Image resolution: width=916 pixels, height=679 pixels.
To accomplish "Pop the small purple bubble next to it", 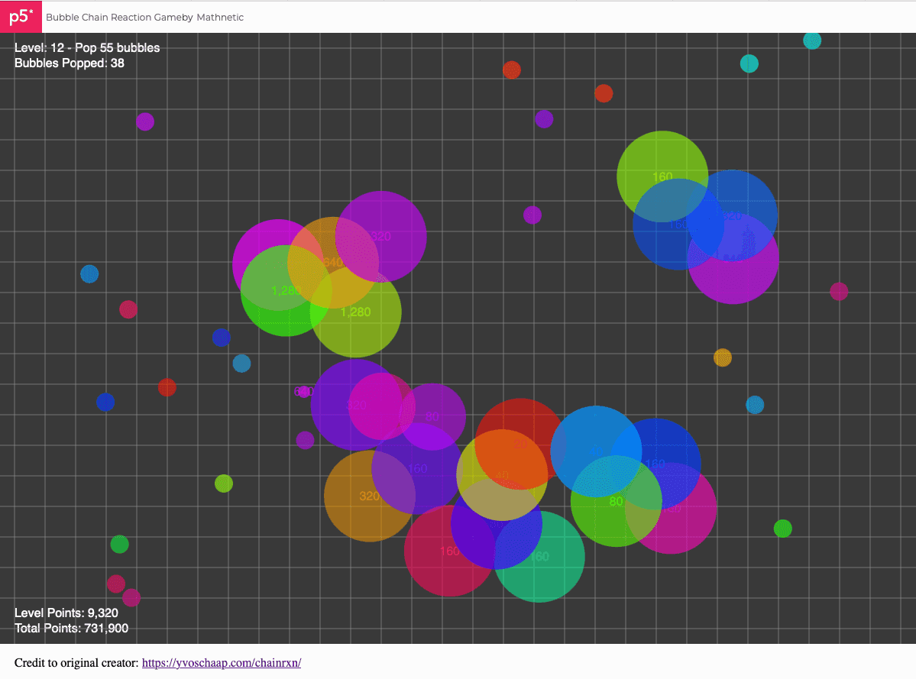I will pos(544,119).
